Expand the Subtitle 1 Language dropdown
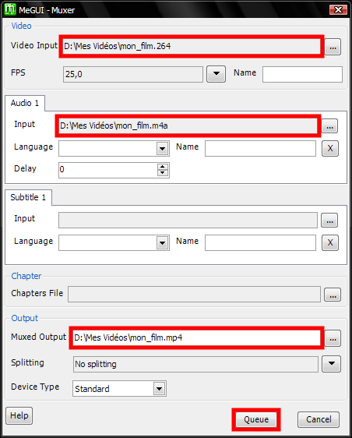The height and width of the screenshot is (438, 352). click(163, 242)
